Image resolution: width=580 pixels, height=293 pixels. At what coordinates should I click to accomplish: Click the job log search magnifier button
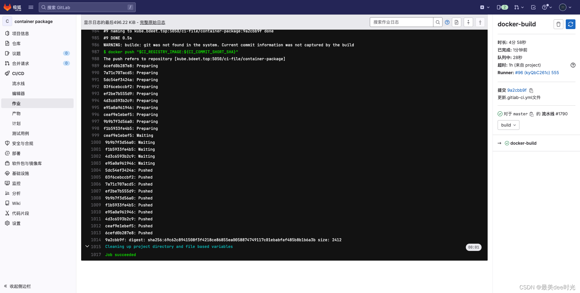click(438, 22)
